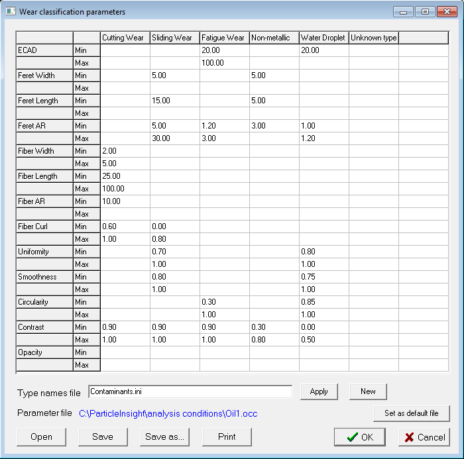Click the Save button
The height and width of the screenshot is (459, 464).
103,436
